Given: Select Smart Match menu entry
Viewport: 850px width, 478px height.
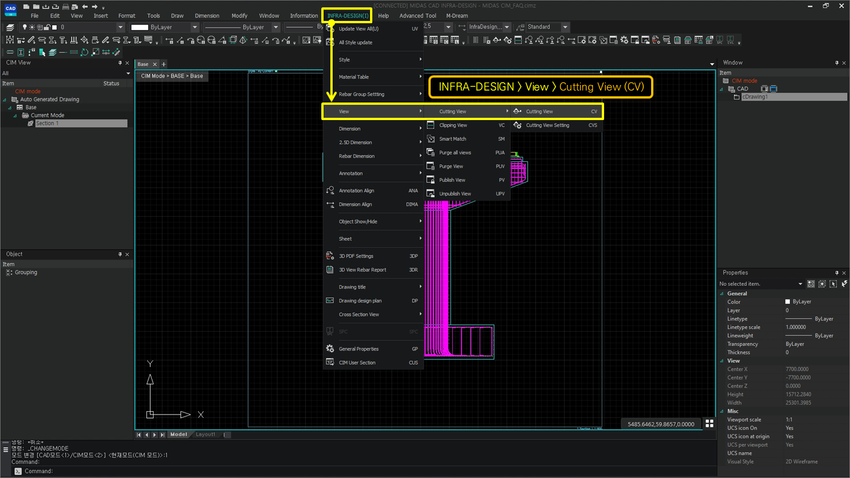Looking at the screenshot, I should [467, 139].
